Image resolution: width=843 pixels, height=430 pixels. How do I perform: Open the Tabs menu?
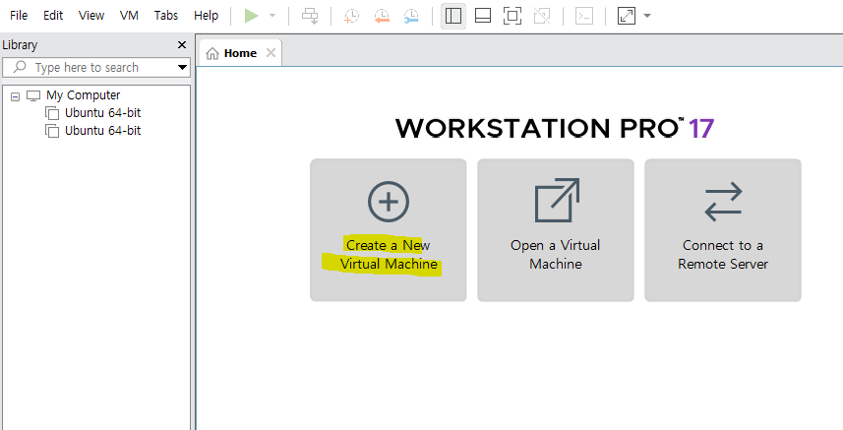click(166, 15)
